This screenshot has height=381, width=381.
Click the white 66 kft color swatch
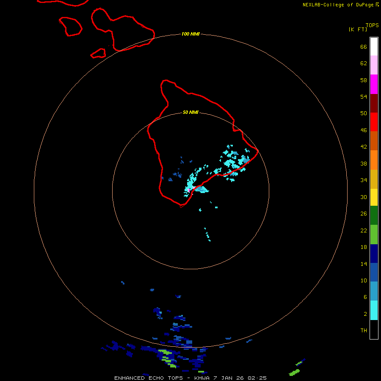[x=374, y=47]
